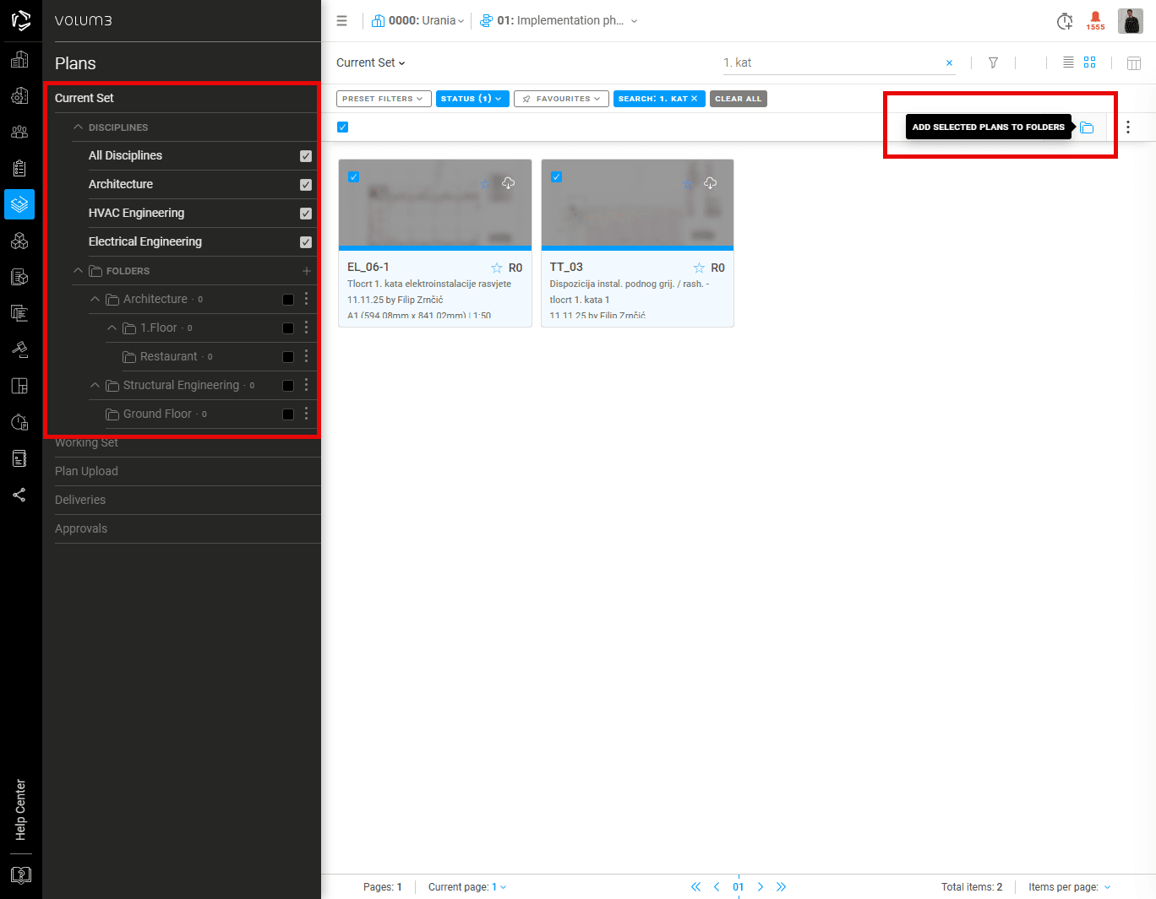The image size is (1156, 899).
Task: Open the Current Set dropdown in header
Action: pyautogui.click(x=371, y=63)
